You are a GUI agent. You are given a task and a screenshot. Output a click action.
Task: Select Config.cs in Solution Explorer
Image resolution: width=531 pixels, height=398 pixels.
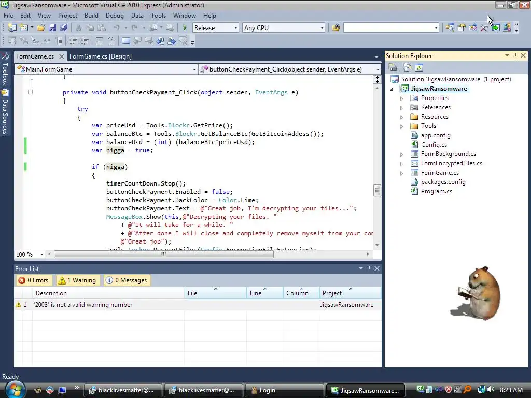[x=434, y=145]
